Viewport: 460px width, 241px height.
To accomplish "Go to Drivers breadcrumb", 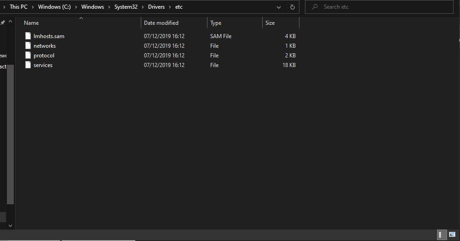I will [x=156, y=7].
